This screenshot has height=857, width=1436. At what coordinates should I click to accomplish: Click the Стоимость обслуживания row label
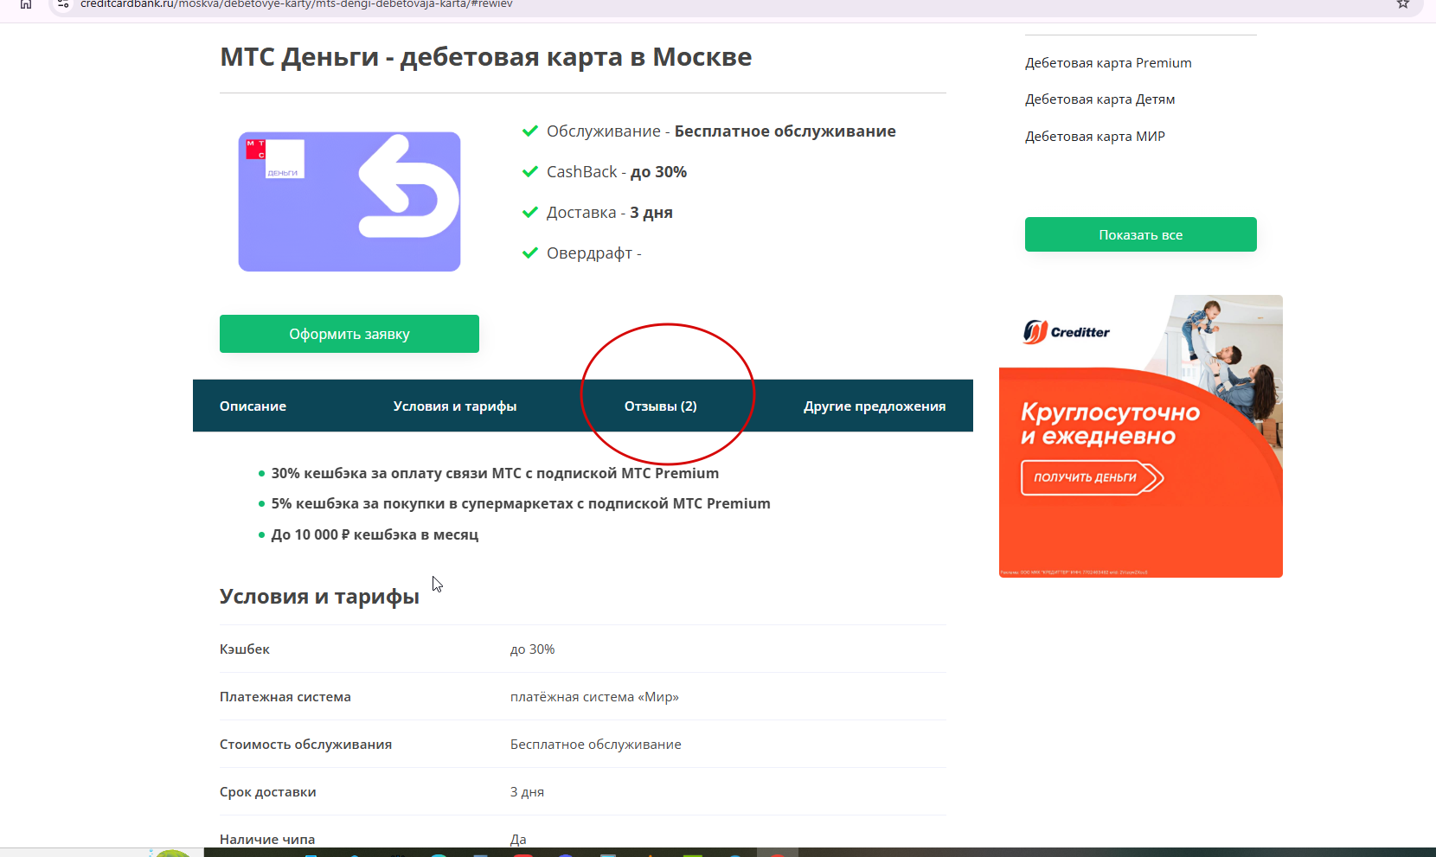[x=305, y=745]
